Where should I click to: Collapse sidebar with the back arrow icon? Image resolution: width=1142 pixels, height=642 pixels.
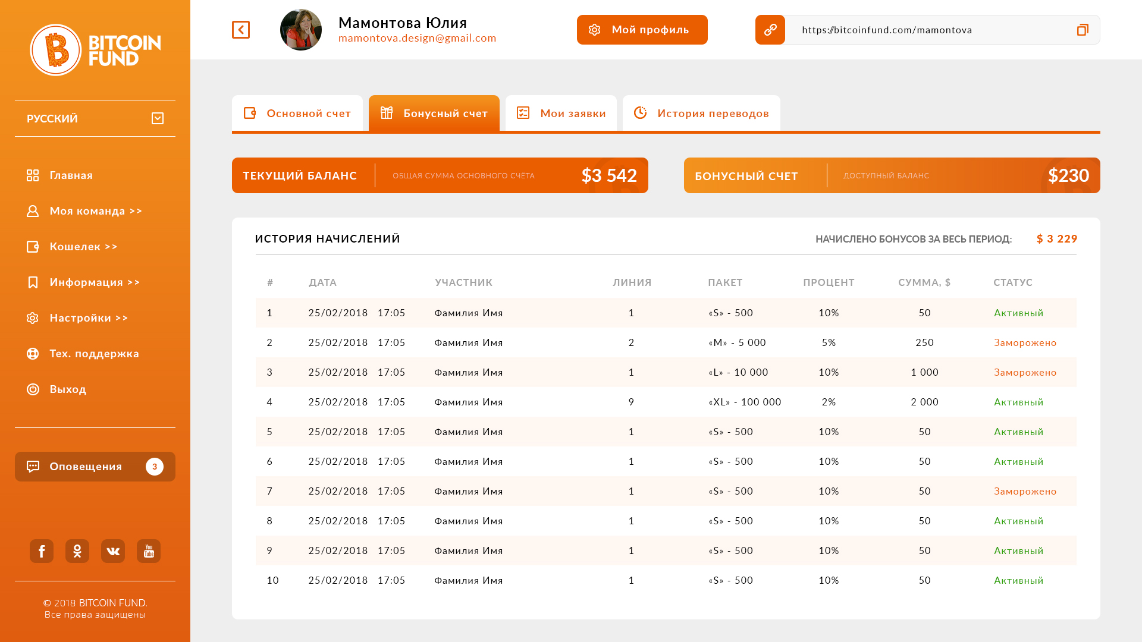(241, 30)
